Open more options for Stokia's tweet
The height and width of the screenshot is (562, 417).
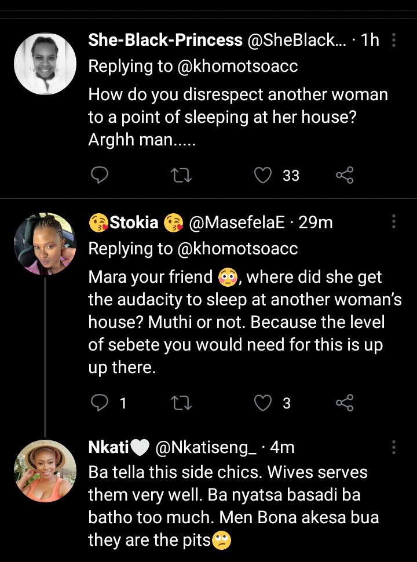[394, 221]
